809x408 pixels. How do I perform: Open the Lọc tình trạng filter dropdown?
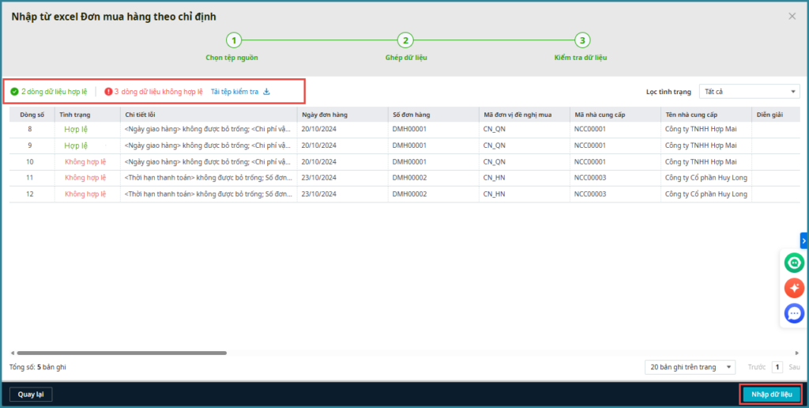click(750, 92)
